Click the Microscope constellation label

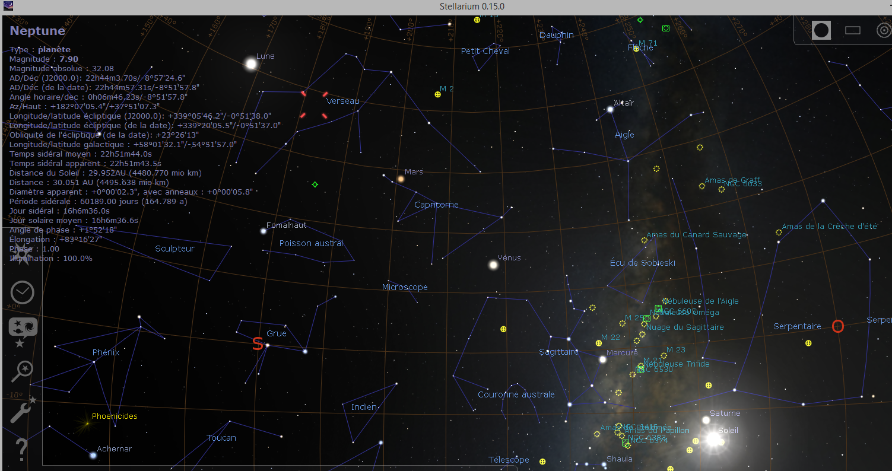pos(405,287)
